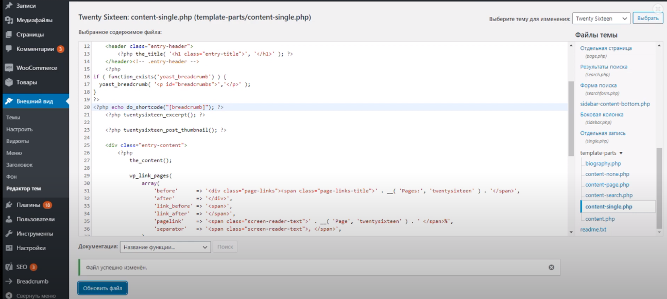This screenshot has height=299, width=667.
Task: Open the function name documentation dropdown
Action: pos(165,247)
